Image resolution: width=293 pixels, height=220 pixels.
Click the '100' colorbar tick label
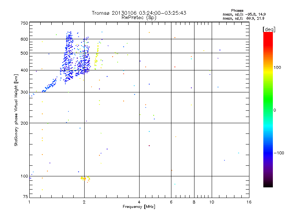pyautogui.click(x=277, y=67)
